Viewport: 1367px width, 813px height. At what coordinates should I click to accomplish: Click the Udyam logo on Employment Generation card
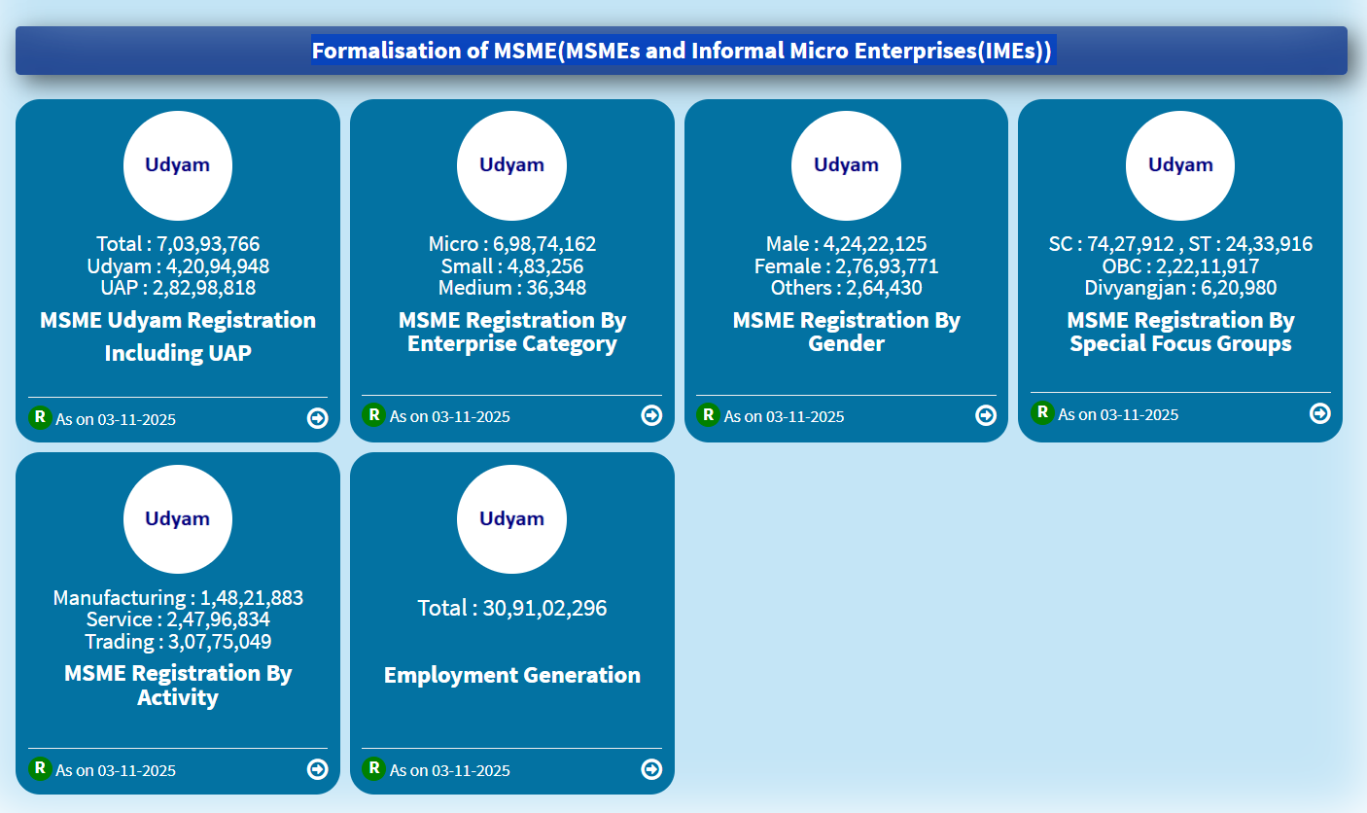coord(511,519)
